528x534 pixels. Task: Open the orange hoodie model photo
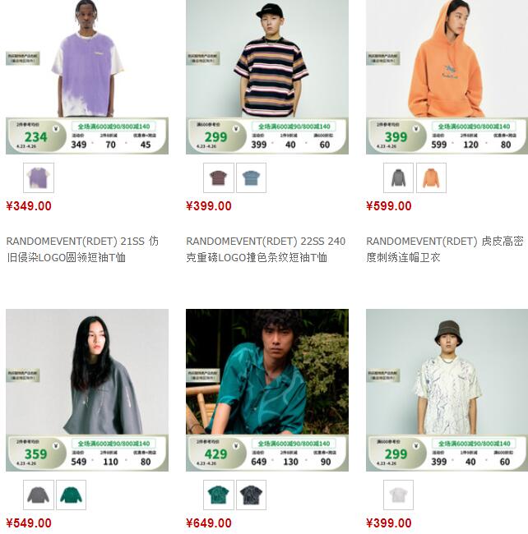tap(447, 77)
